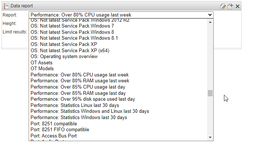Click the scrollbar up arrow in list
264x154 pixels.
pyautogui.click(x=210, y=22)
